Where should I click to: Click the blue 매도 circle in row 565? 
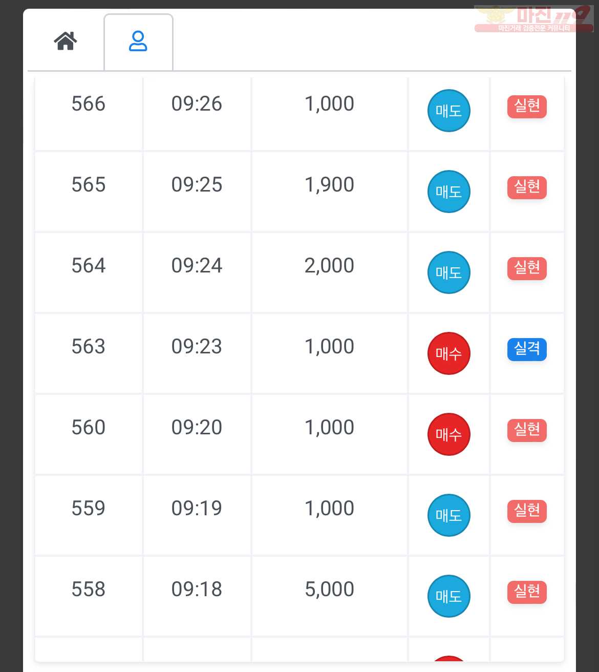(449, 192)
